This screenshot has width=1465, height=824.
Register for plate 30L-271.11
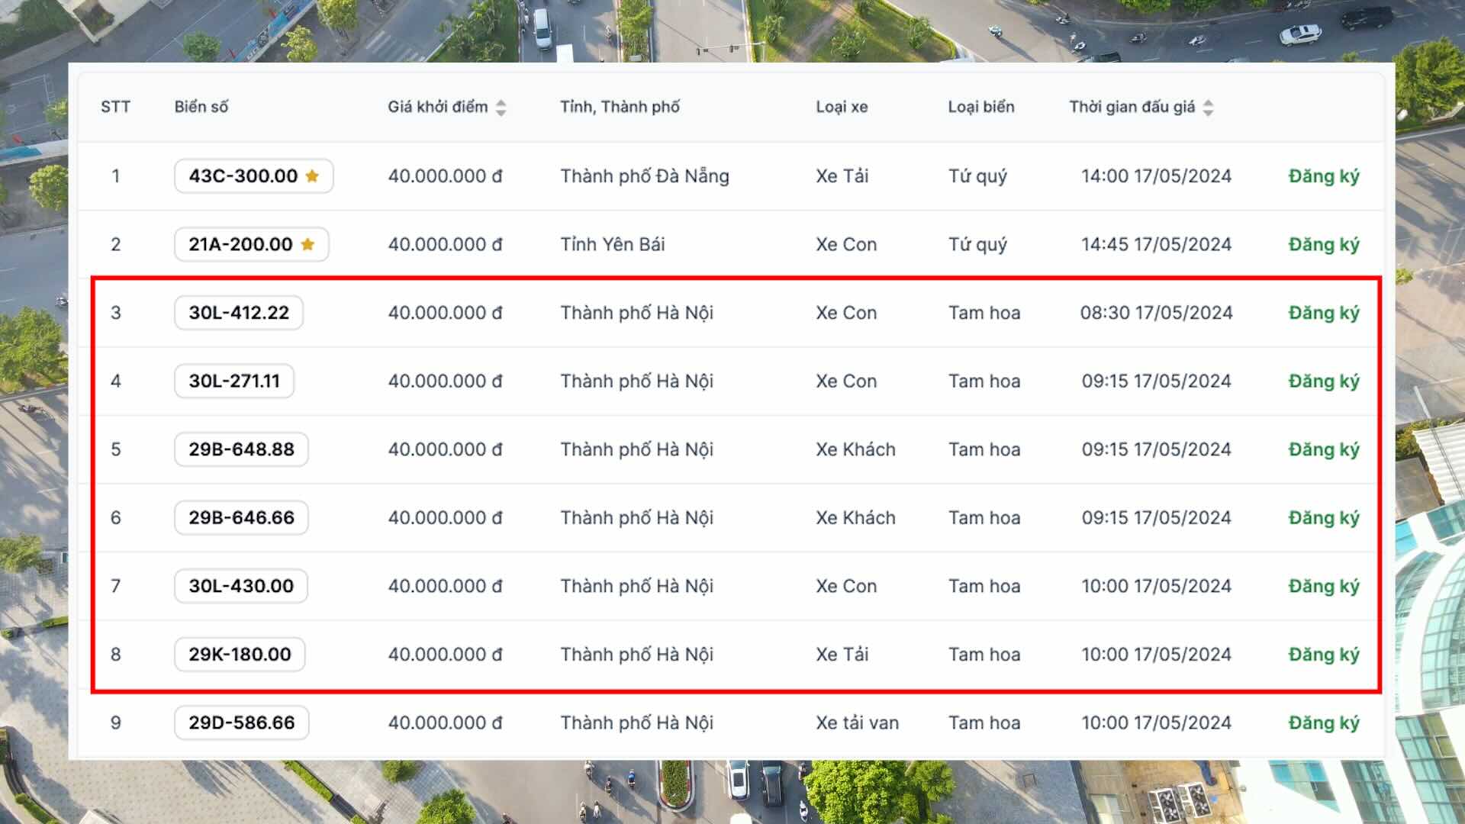[x=1323, y=381]
